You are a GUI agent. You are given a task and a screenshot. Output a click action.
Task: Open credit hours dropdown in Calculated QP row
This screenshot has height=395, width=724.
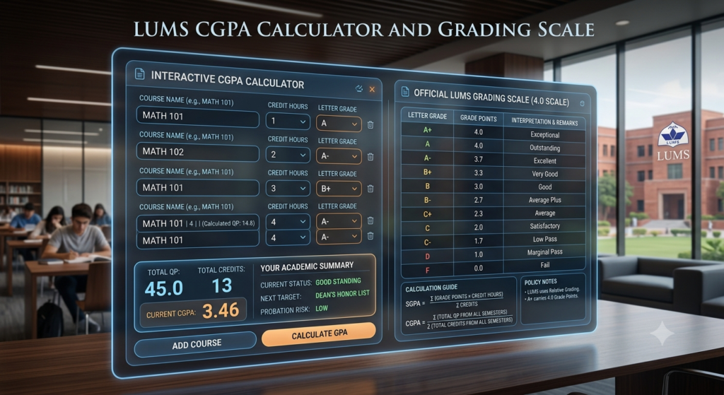coord(288,222)
